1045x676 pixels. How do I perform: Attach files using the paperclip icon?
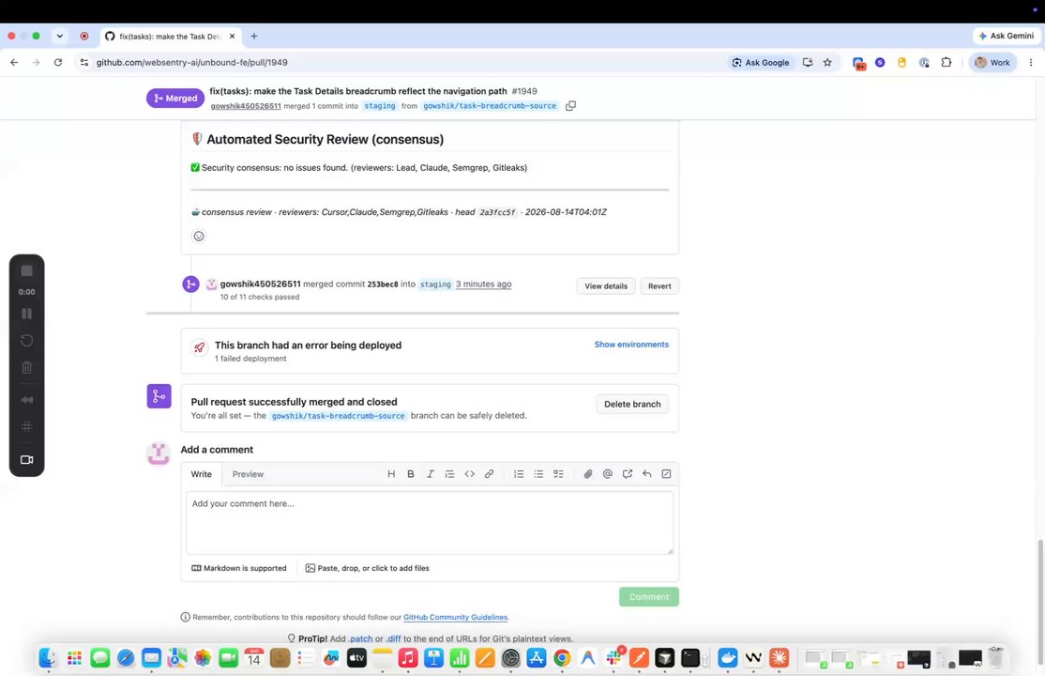[588, 474]
